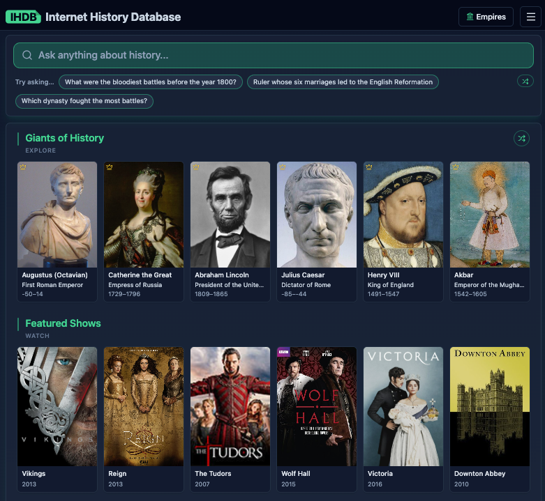The height and width of the screenshot is (501, 545).
Task: Click the Internet History Database title
Action: (x=113, y=17)
